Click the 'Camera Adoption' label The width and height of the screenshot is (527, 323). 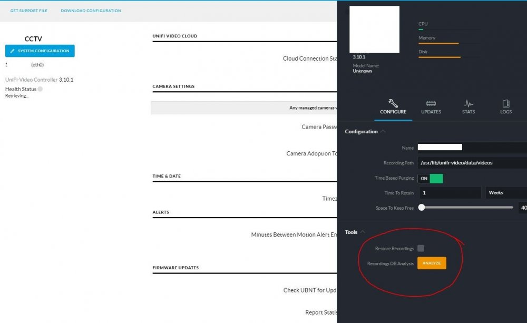coord(311,153)
